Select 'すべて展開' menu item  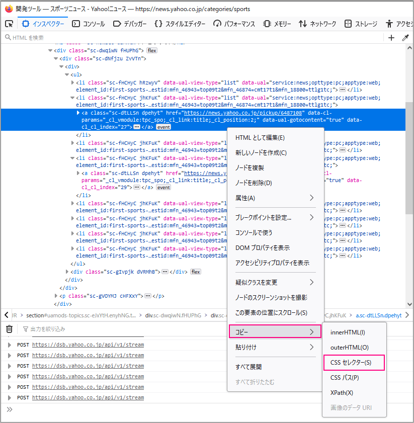point(276,367)
